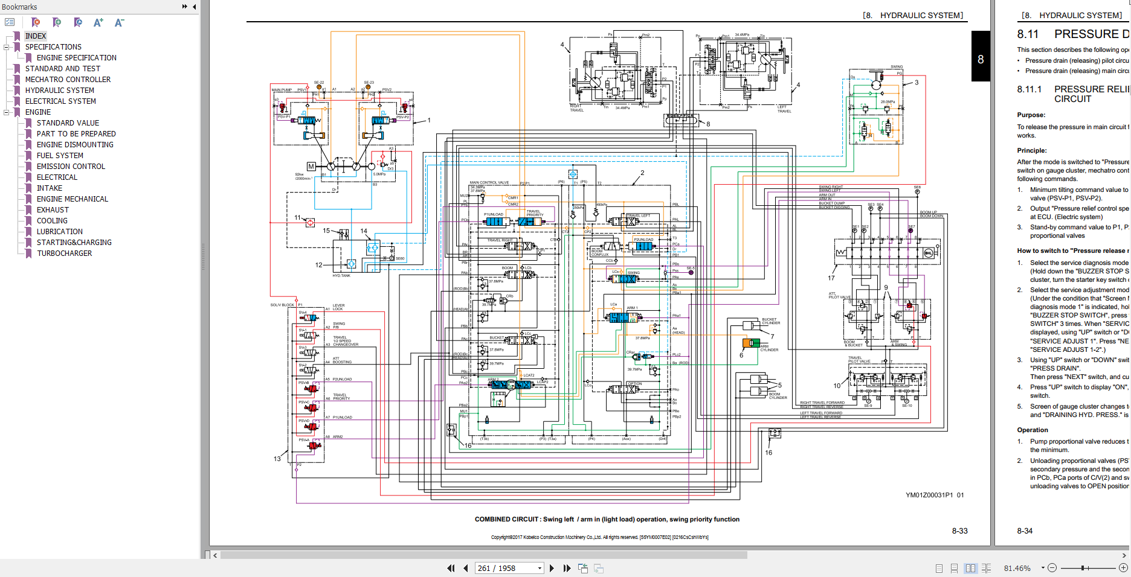The height and width of the screenshot is (577, 1131).
Task: Click the delete bookmark icon
Action: [x=36, y=22]
